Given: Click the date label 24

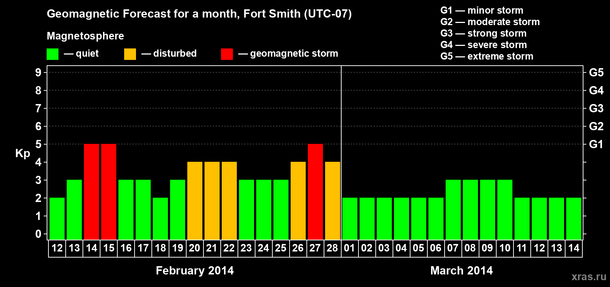Looking at the screenshot, I should pyautogui.click(x=264, y=248).
